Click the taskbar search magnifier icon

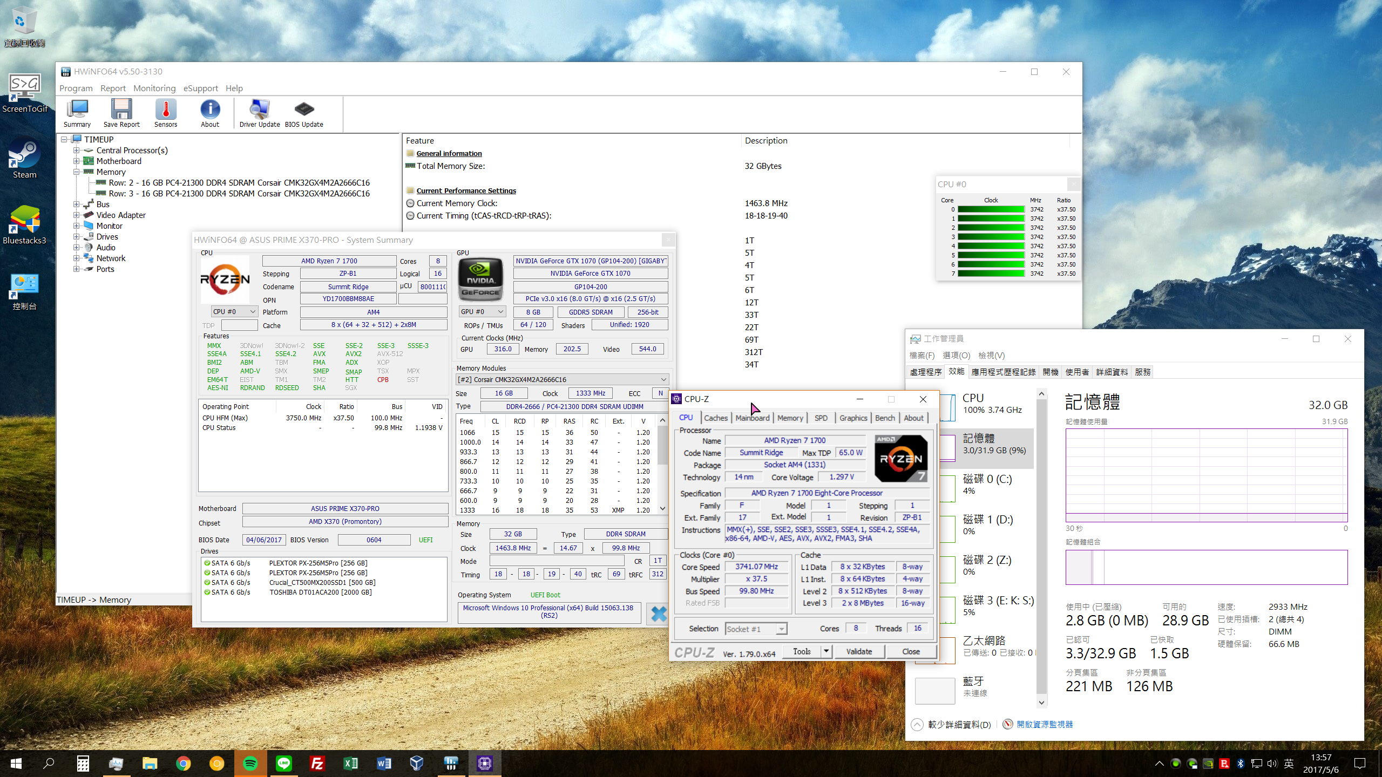pos(49,764)
